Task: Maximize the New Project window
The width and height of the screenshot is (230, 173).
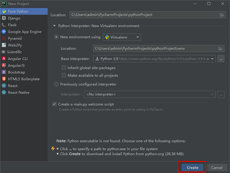Action: point(209,4)
